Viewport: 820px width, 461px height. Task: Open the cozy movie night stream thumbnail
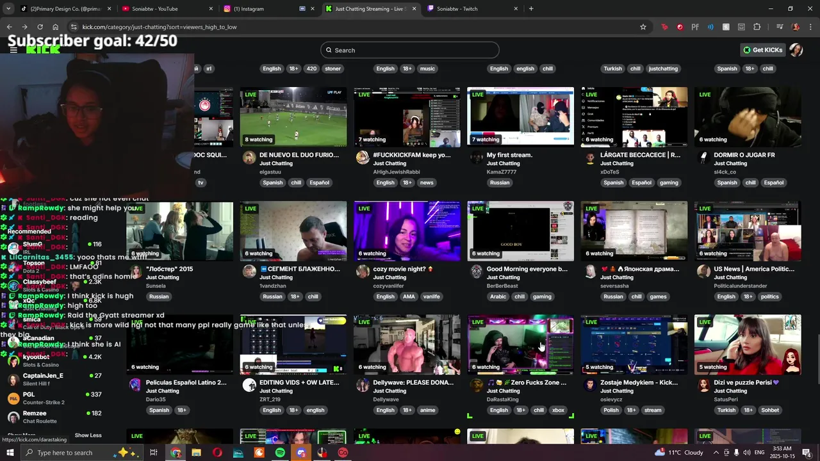407,230
